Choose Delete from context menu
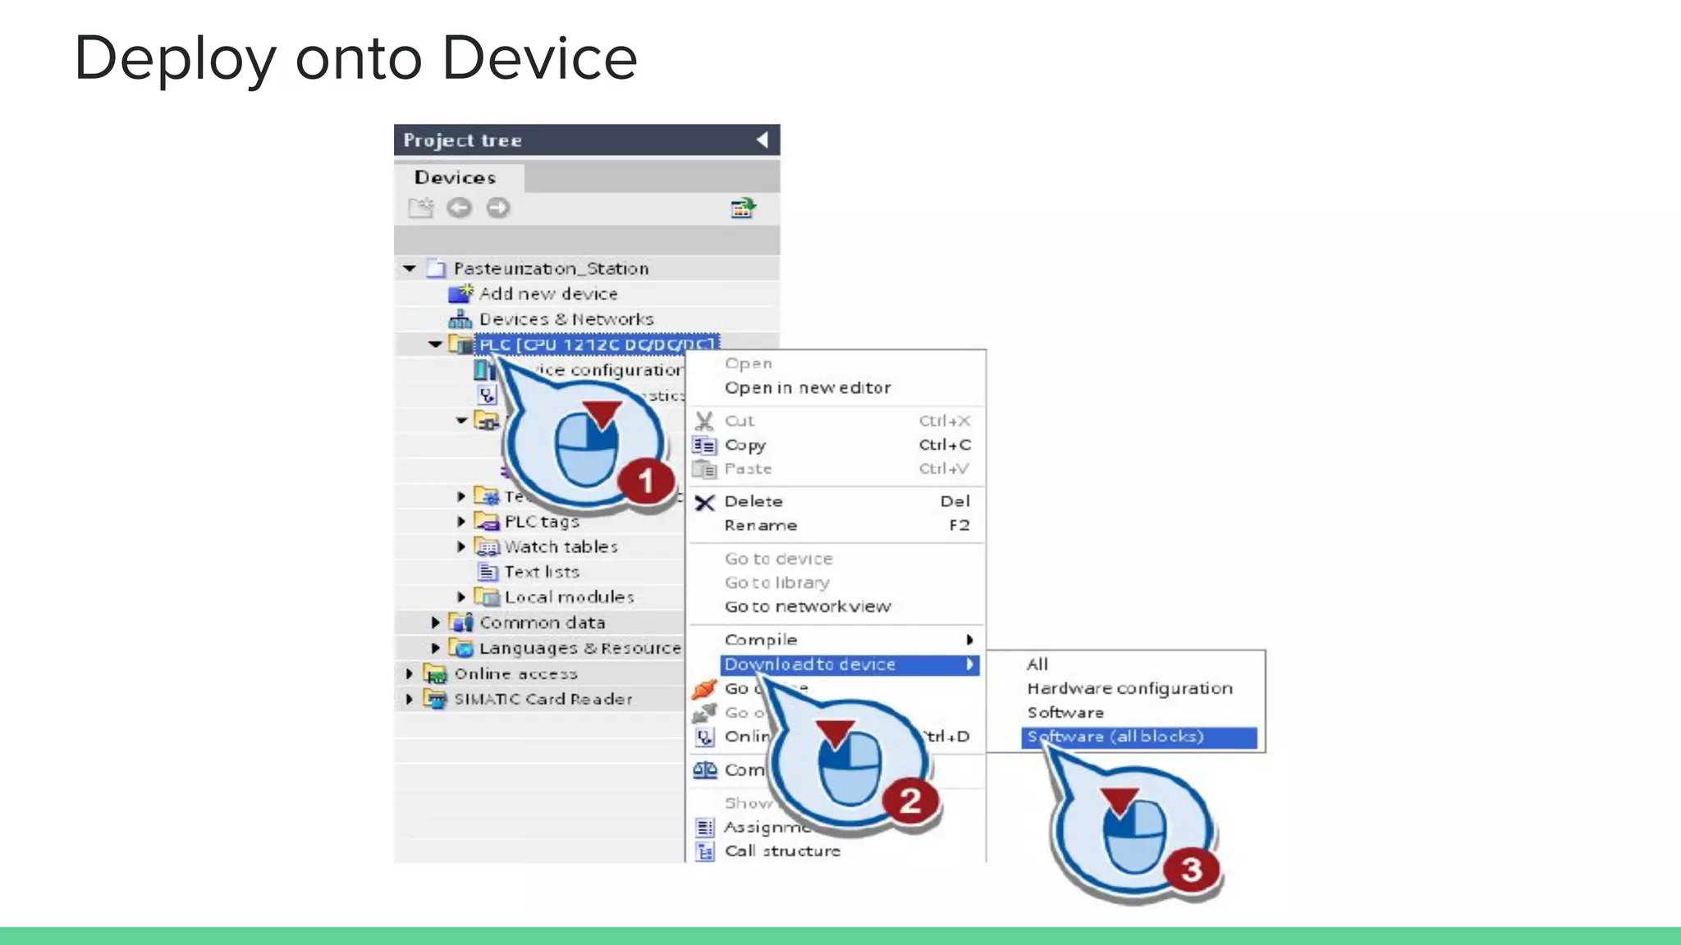 coord(753,501)
